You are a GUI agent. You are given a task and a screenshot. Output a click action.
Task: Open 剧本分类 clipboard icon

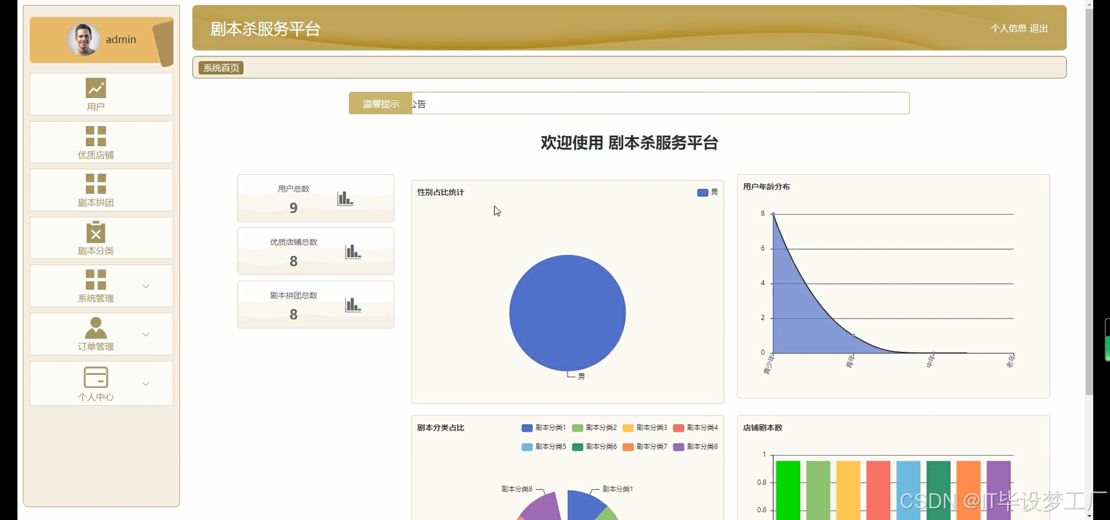point(96,232)
